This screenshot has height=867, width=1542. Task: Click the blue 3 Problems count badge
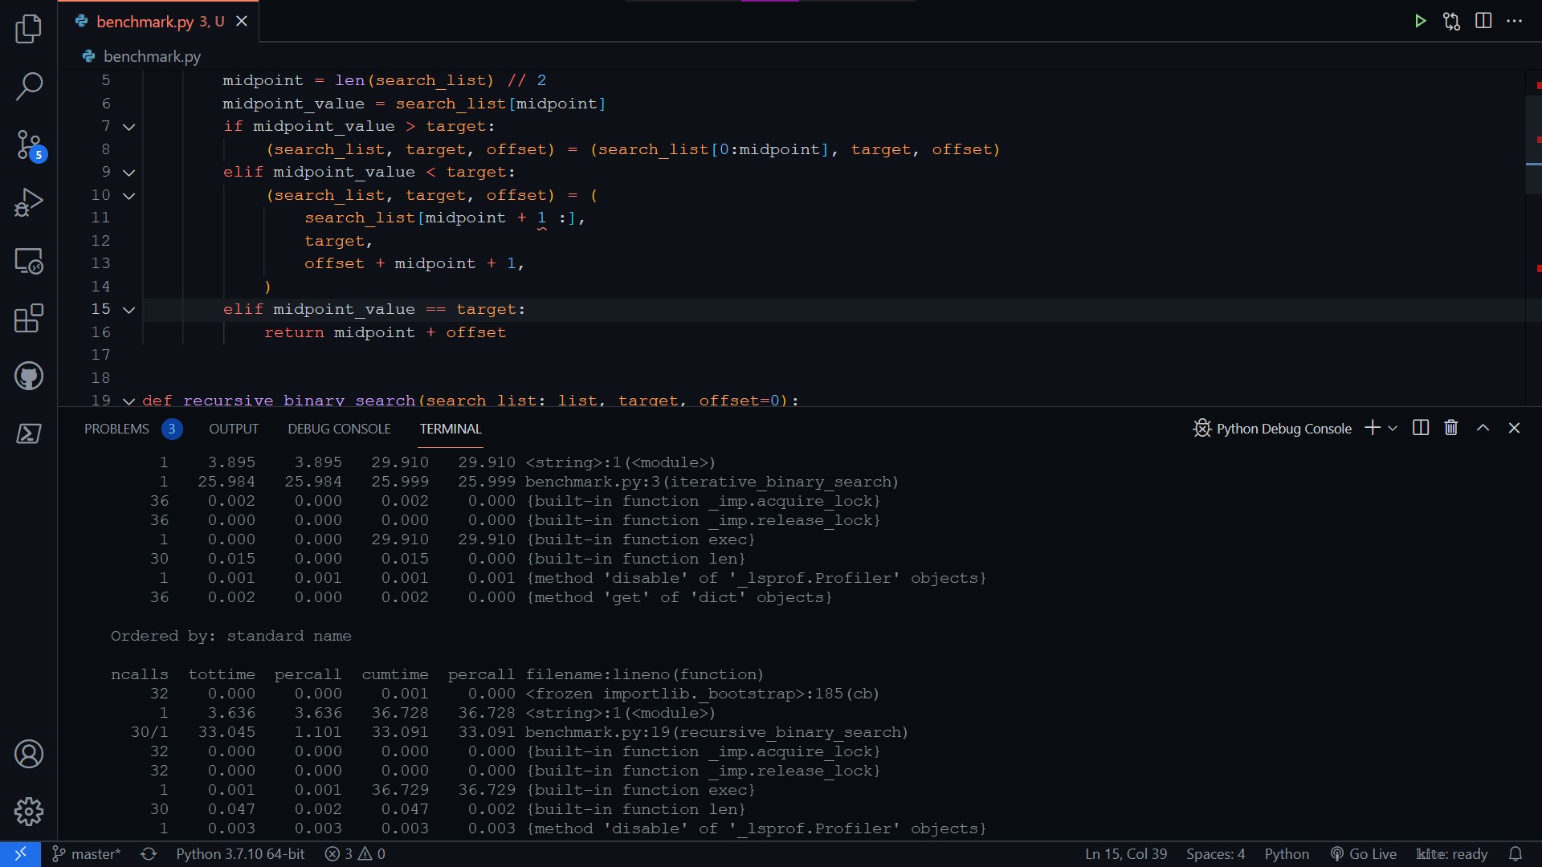(171, 429)
